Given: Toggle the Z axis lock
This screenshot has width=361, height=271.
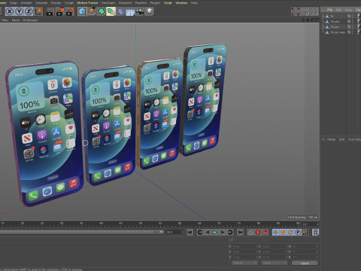Looking at the screenshot, I should click(x=29, y=11).
